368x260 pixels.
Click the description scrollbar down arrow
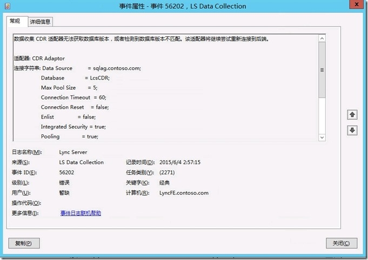click(x=322, y=138)
